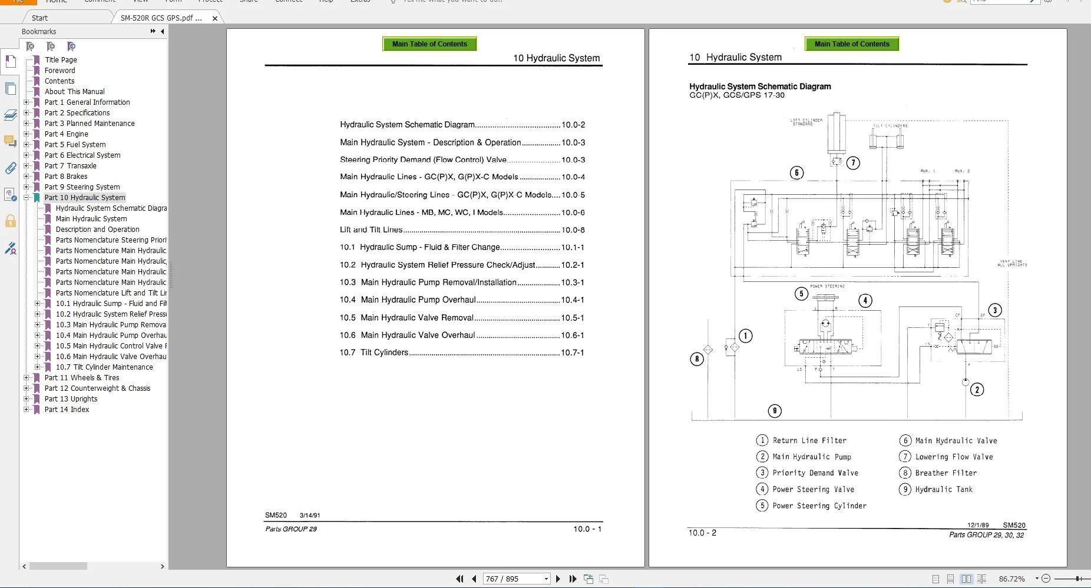The height and width of the screenshot is (588, 1091).
Task: Click Main Table of Contents on left page
Action: pyautogui.click(x=429, y=44)
